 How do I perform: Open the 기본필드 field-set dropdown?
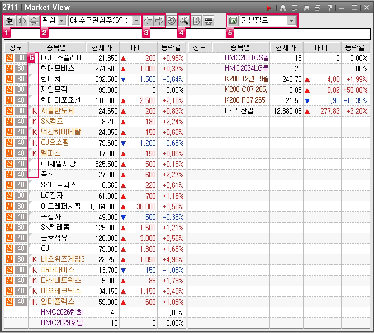click(x=291, y=21)
